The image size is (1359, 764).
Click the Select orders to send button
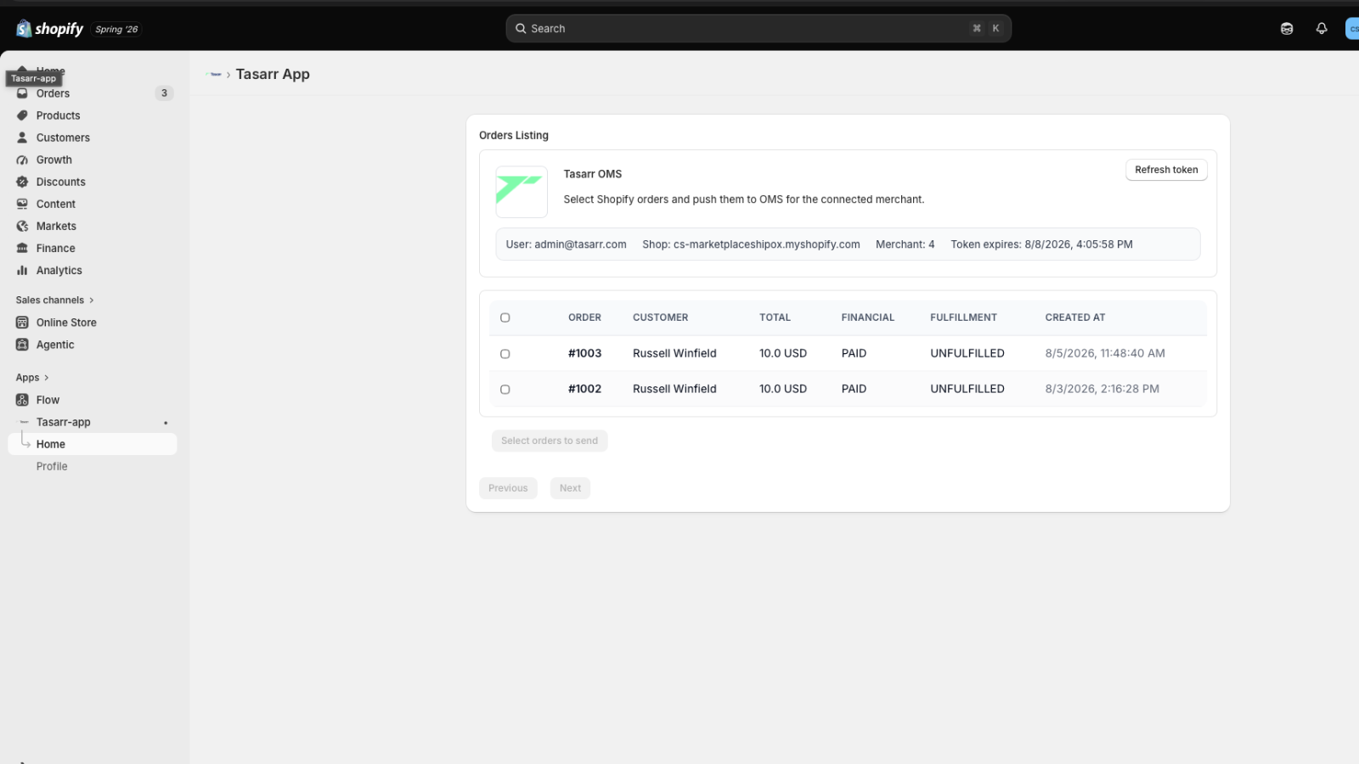coord(550,441)
